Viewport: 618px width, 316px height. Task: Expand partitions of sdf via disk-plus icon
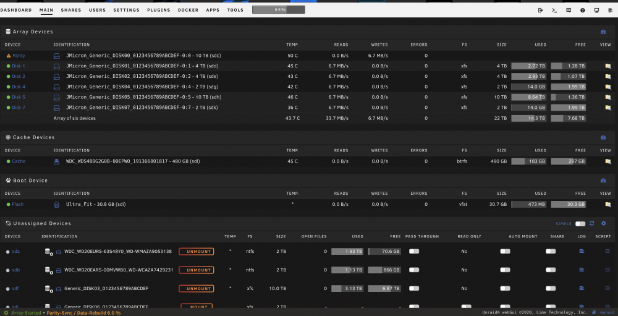pos(49,289)
